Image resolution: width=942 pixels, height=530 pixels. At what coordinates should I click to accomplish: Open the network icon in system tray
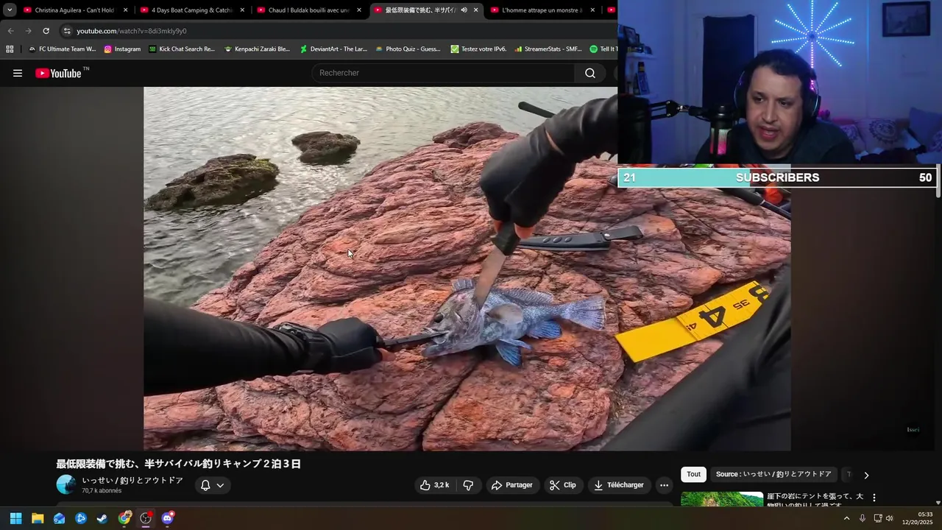(877, 518)
